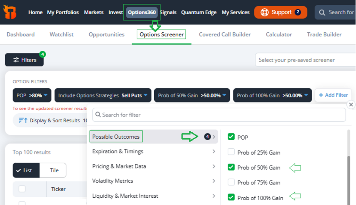The image size is (356, 205).
Task: Switch results to List view
Action: tap(26, 170)
